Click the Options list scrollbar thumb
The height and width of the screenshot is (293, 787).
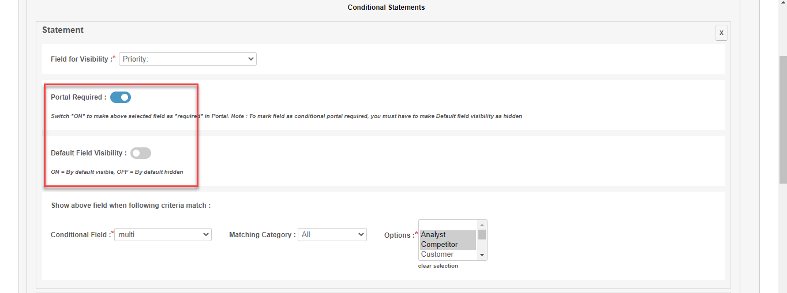(x=482, y=234)
